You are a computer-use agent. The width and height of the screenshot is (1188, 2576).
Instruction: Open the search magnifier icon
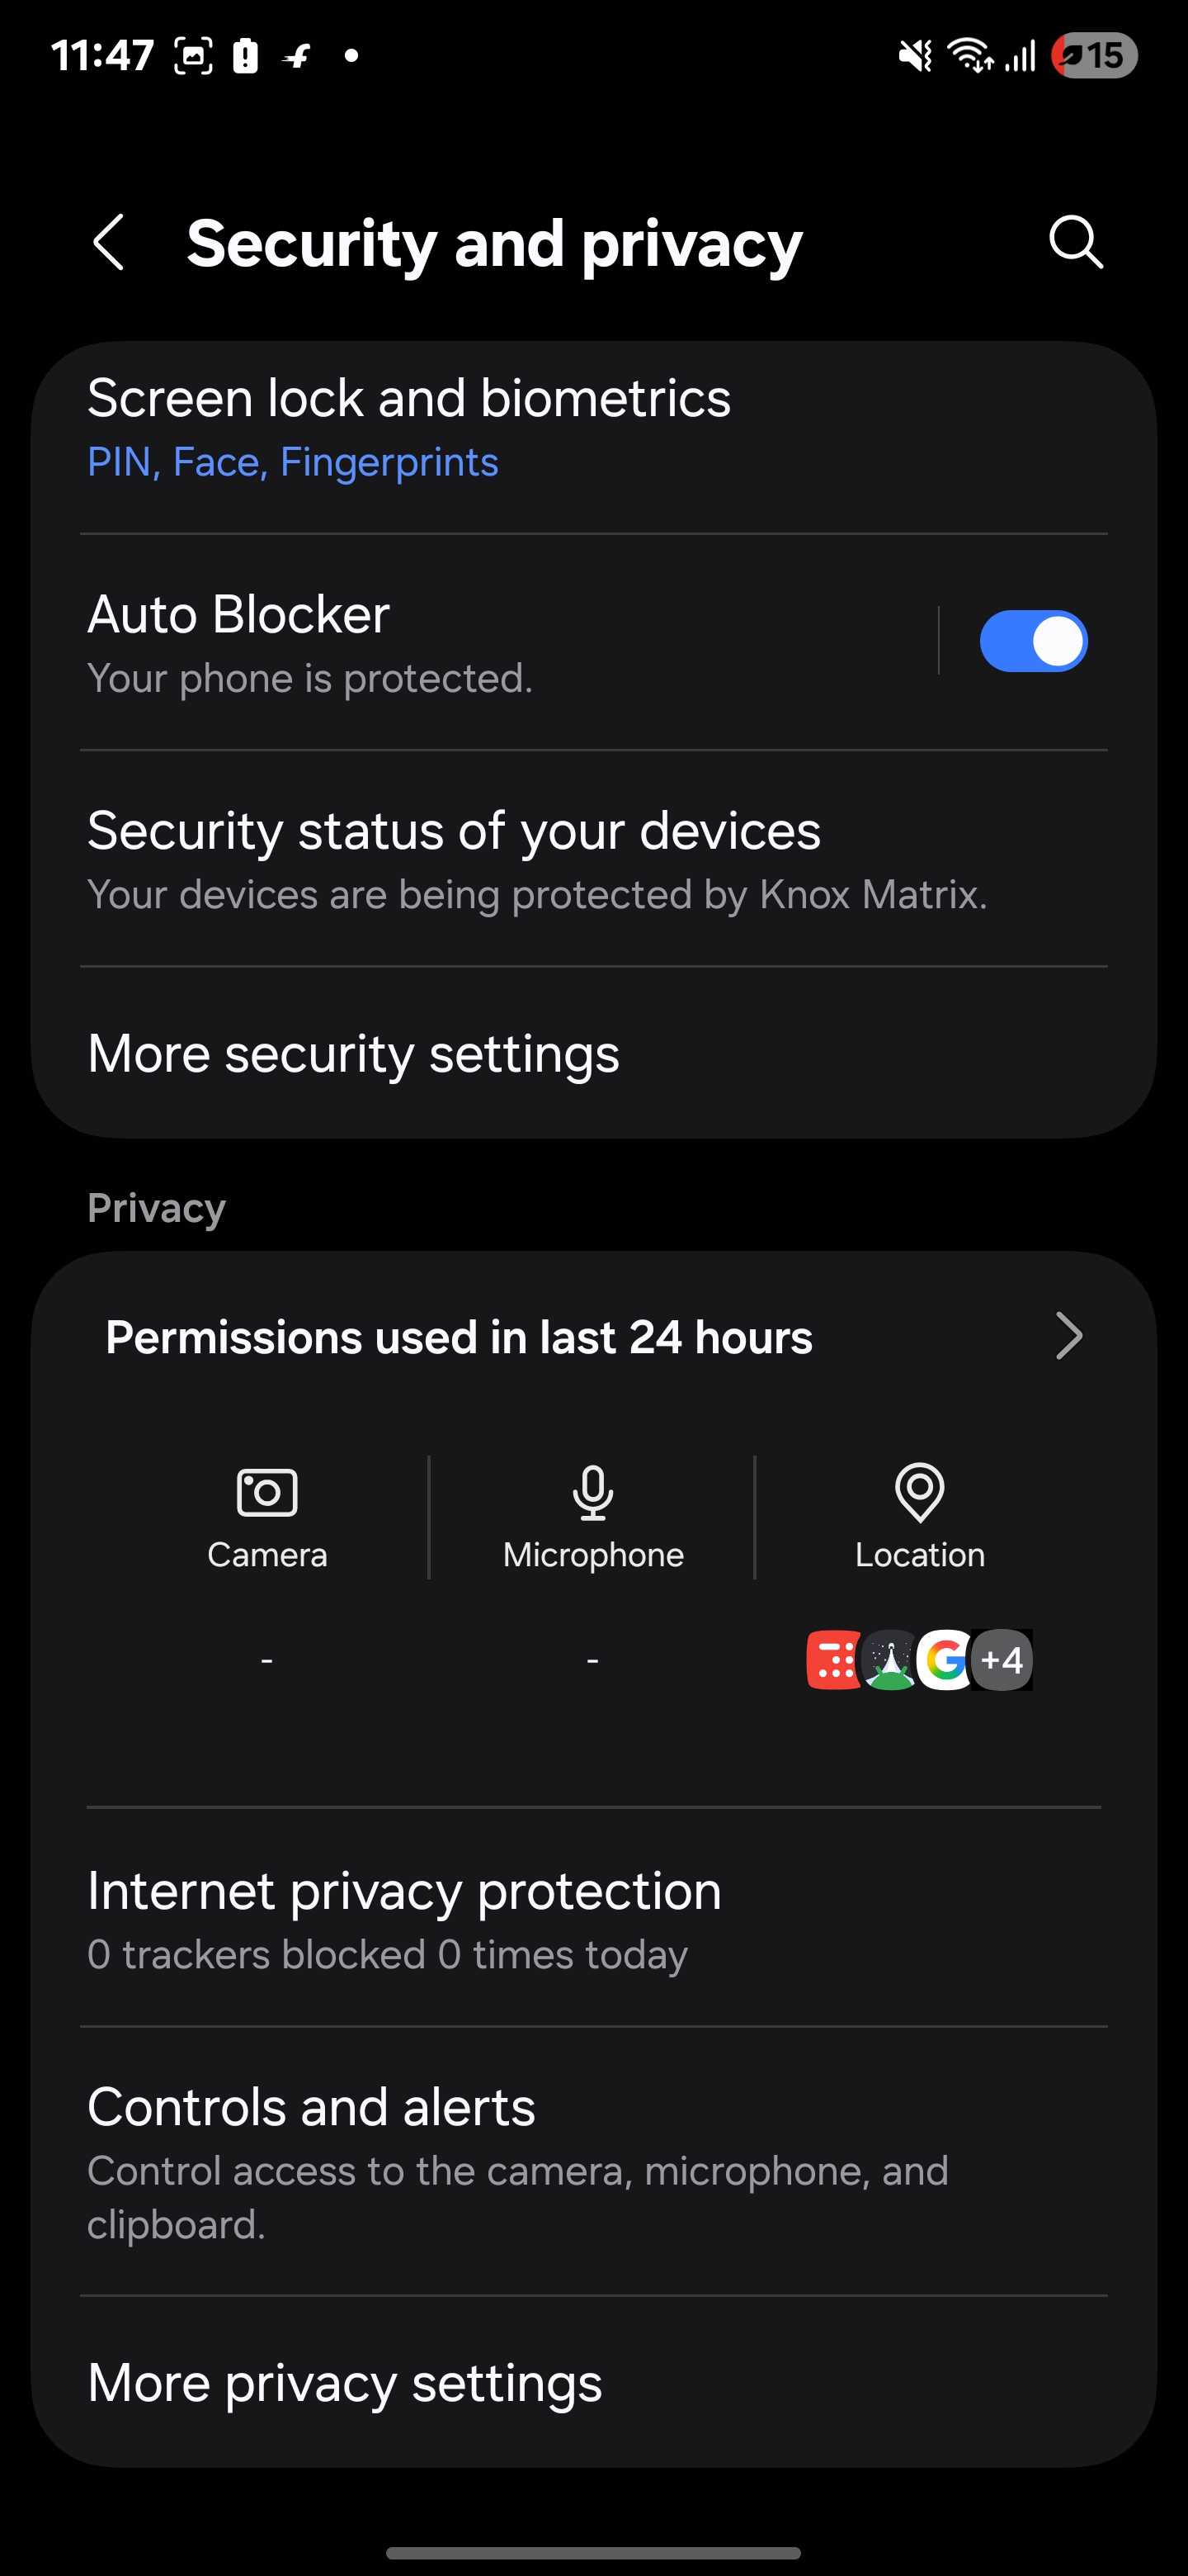click(x=1075, y=243)
